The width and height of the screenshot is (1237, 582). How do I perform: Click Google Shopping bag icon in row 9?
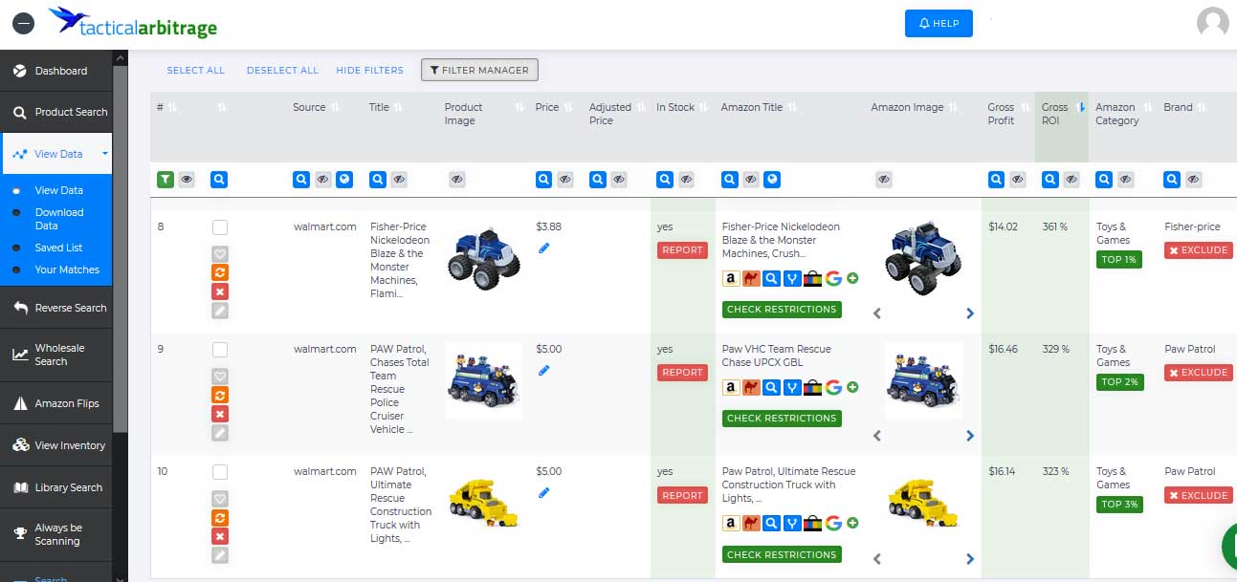tap(812, 387)
